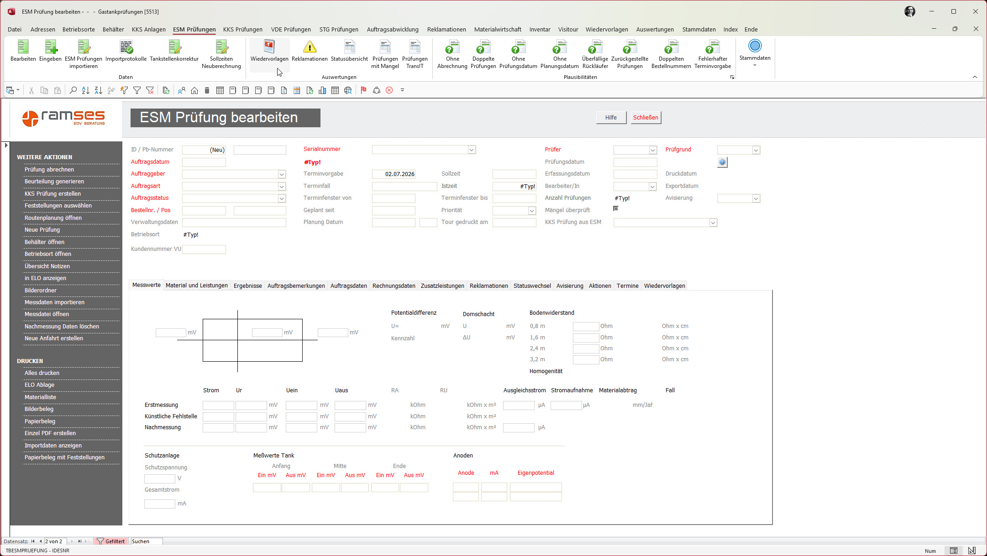This screenshot has height=556, width=987.
Task: Switch to the Ergebnisse tab
Action: [x=248, y=286]
